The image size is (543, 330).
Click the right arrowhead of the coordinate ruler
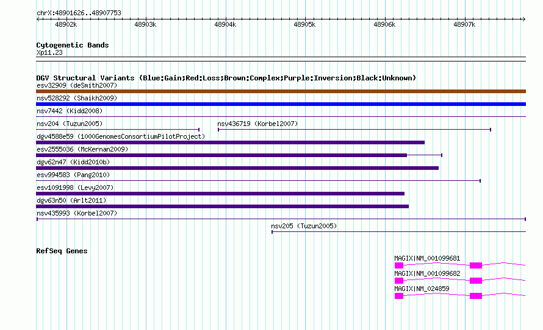[524, 19]
